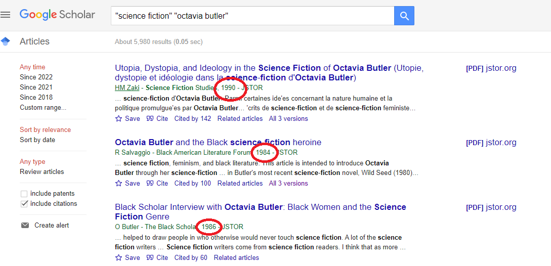Click star Save icon for Black Scholar Interview

click(x=118, y=258)
